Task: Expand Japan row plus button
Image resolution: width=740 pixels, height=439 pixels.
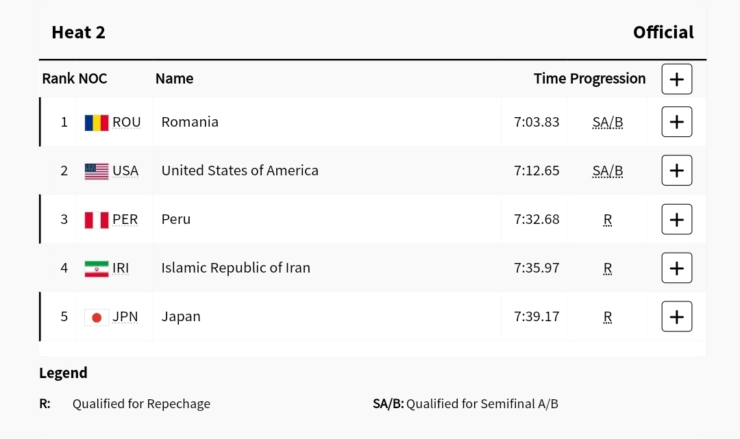Action: tap(676, 316)
